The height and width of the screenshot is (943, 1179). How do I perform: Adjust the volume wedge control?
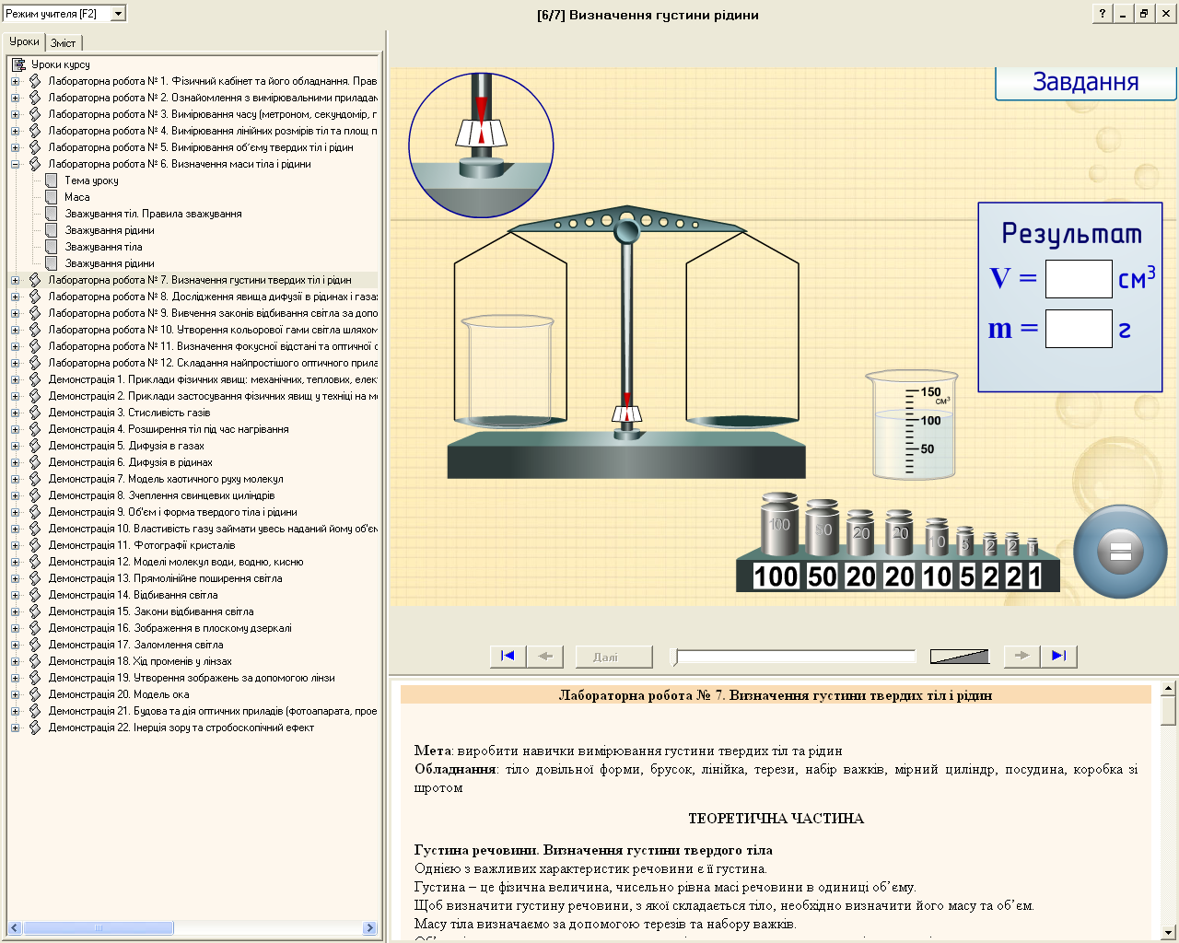(959, 656)
